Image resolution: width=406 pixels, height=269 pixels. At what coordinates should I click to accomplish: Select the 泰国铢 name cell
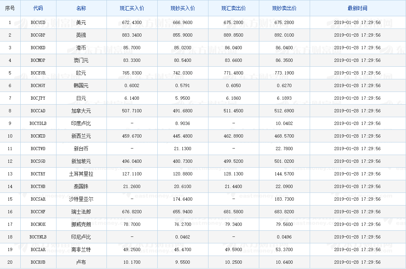[x=81, y=186]
